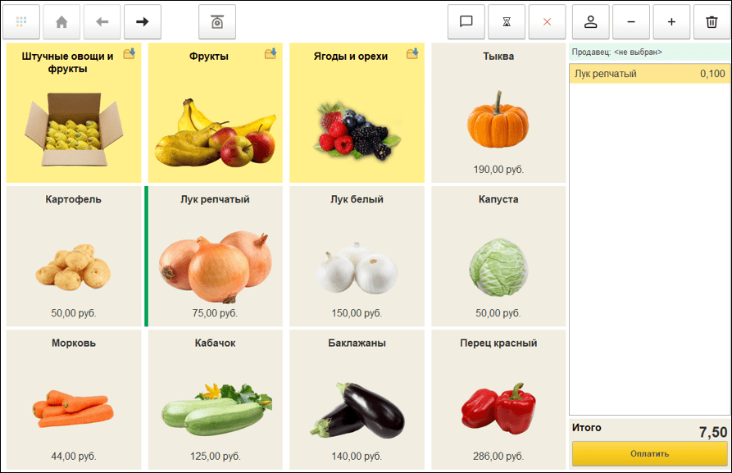This screenshot has width=732, height=473.
Task: Click the home icon in the toolbar
Action: (61, 22)
